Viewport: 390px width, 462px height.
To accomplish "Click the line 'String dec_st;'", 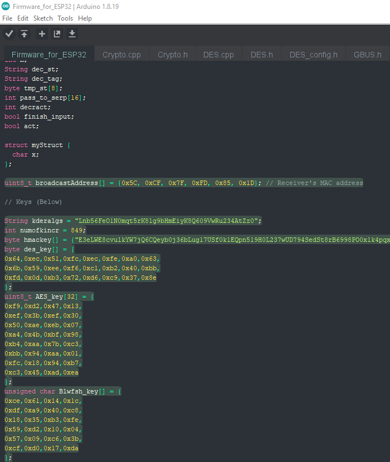I will click(32, 69).
